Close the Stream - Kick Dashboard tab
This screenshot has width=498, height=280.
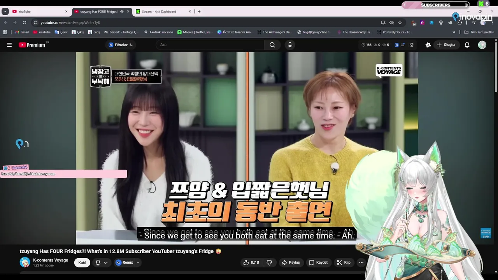coord(190,12)
